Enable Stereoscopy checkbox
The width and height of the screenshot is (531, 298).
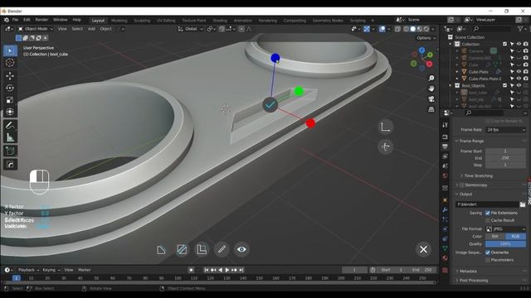tap(461, 185)
